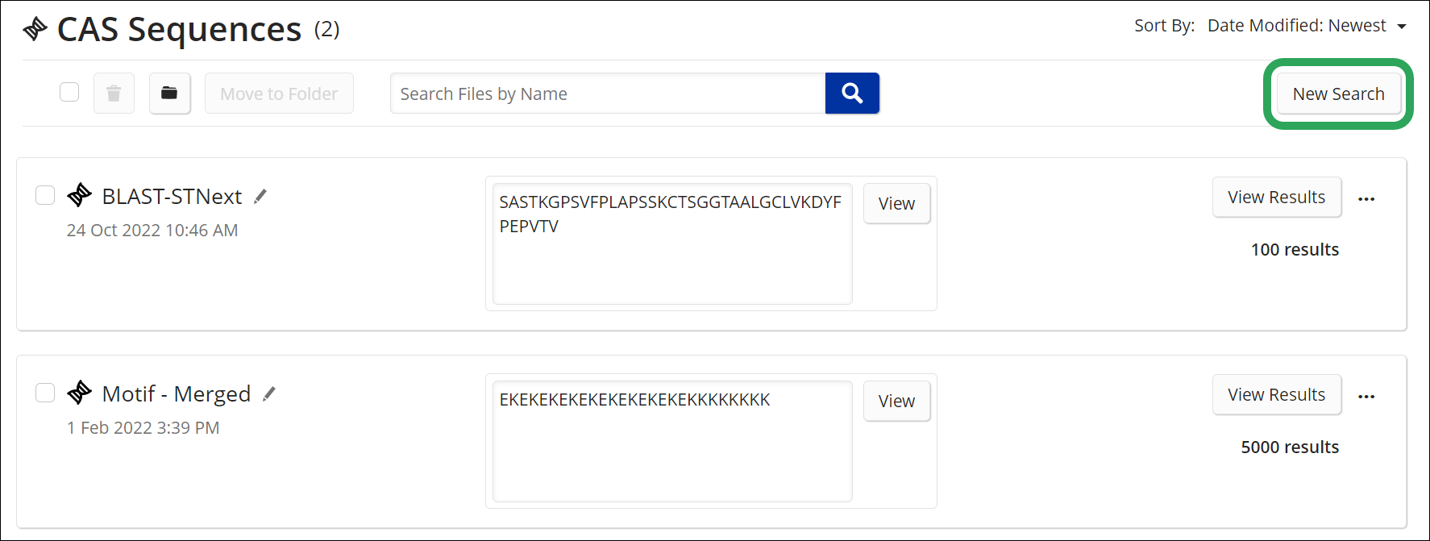Check the BLAST-STNext row checkbox

(45, 195)
